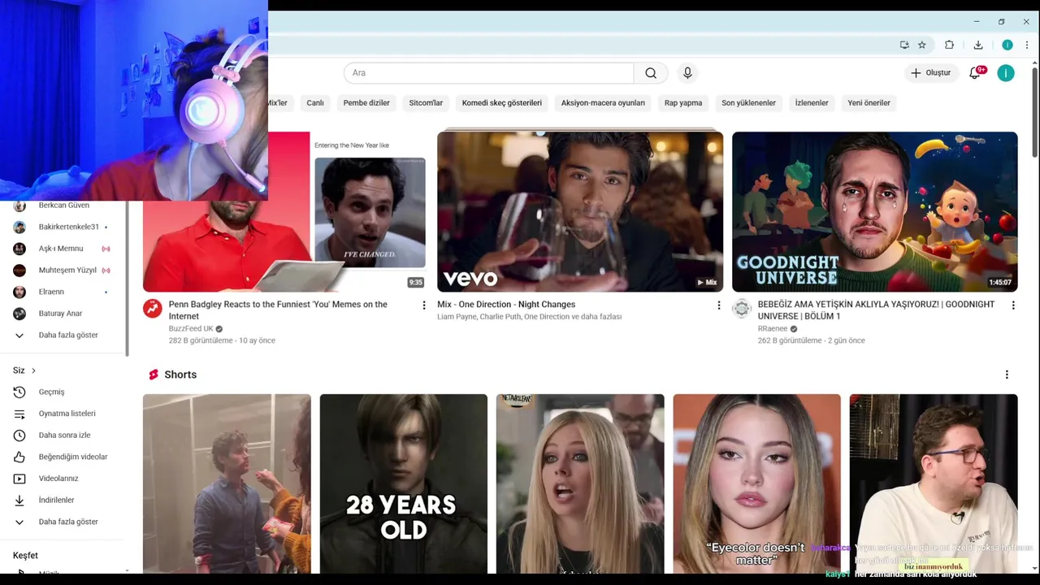This screenshot has width=1040, height=585.
Task: Open browser extensions puzzle icon
Action: (x=949, y=45)
